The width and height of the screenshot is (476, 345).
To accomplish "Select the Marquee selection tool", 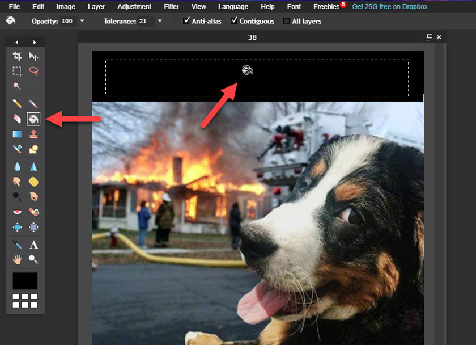I will point(18,71).
